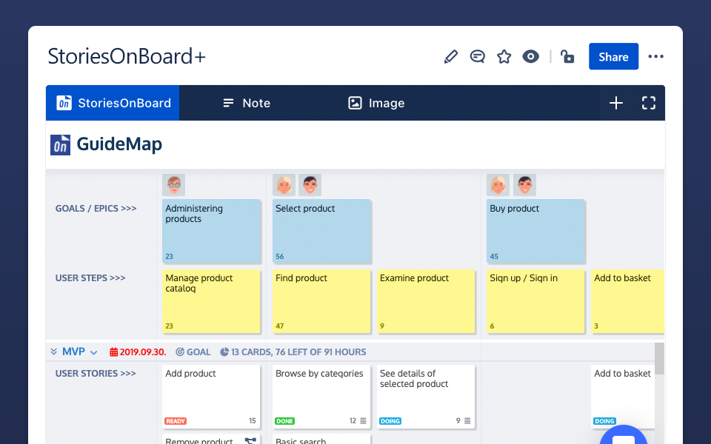
Task: Click the USER STORIES >>> label
Action: pos(96,373)
